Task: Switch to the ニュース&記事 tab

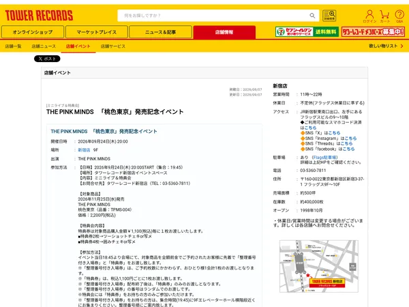Action: [x=160, y=32]
